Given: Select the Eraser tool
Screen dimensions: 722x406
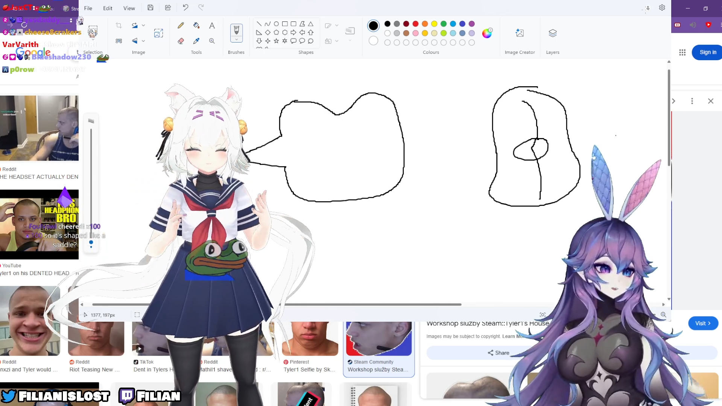Looking at the screenshot, I should click(x=181, y=41).
